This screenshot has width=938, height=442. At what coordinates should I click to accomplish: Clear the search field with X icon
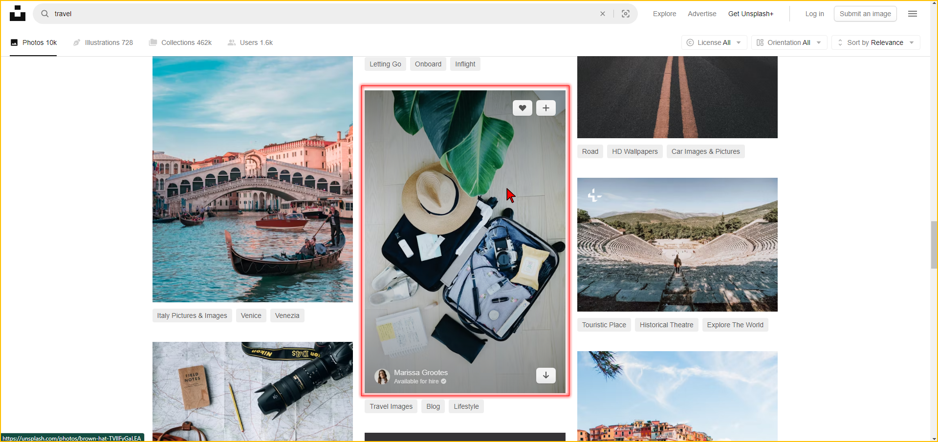(x=603, y=14)
